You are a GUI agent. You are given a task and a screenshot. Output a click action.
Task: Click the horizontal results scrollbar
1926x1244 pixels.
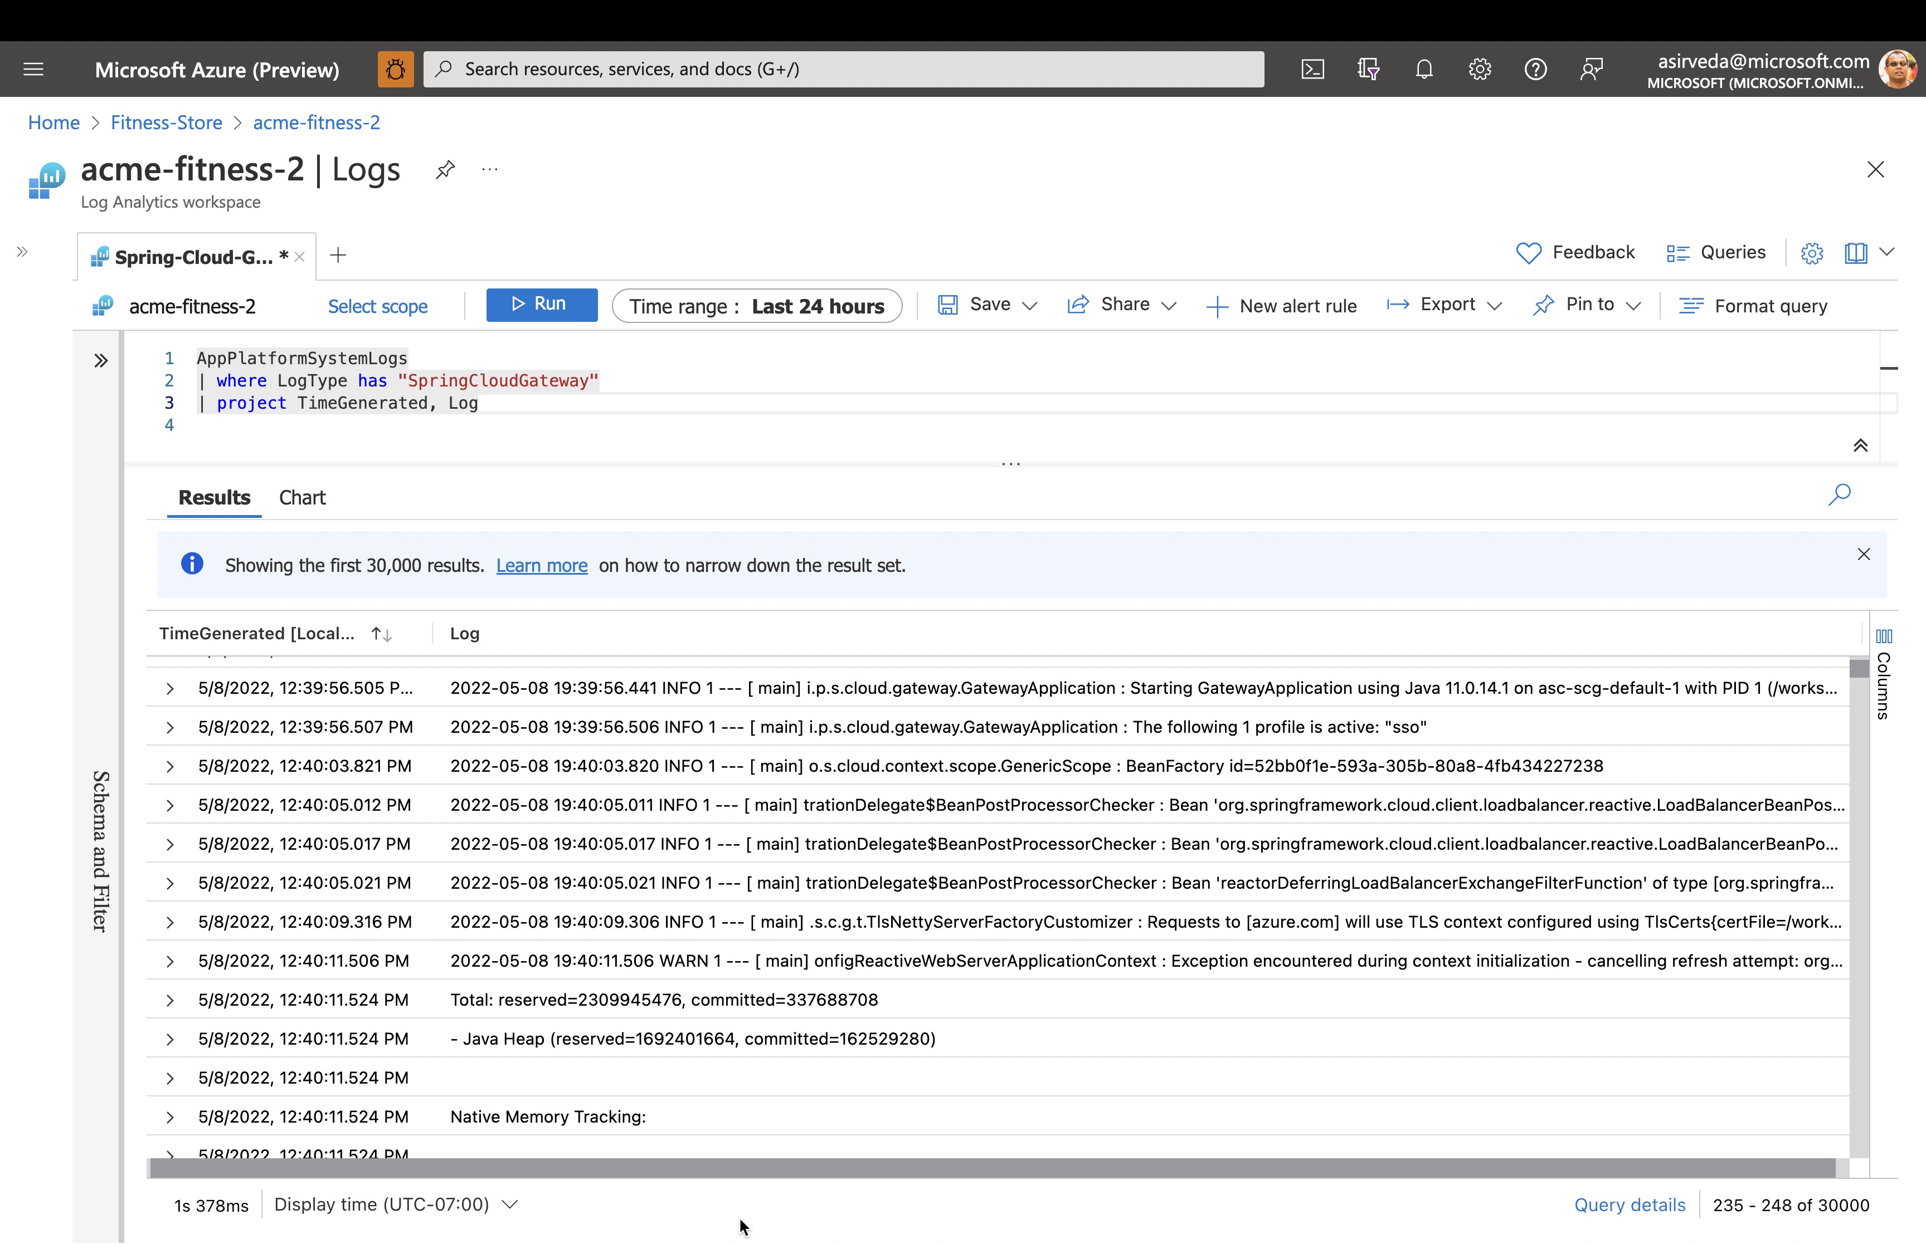tap(991, 1168)
